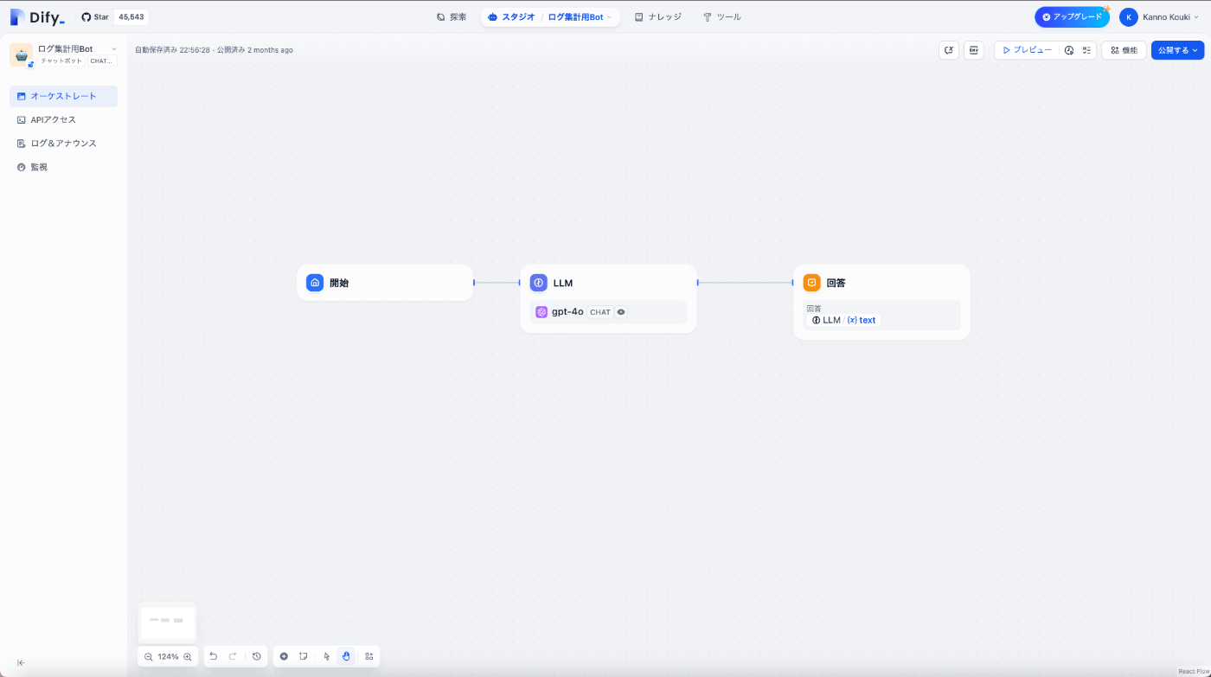Viewport: 1211px width, 677px height.
Task: Open conversation variables chat icon
Action: pos(949,50)
